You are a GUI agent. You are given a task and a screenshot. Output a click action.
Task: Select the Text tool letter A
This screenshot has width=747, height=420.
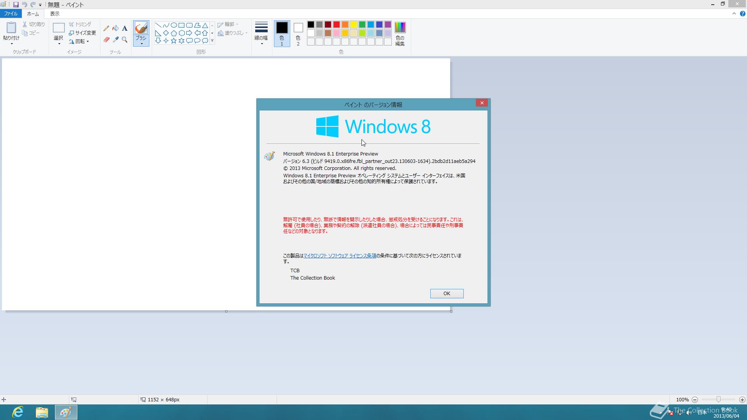pos(124,28)
